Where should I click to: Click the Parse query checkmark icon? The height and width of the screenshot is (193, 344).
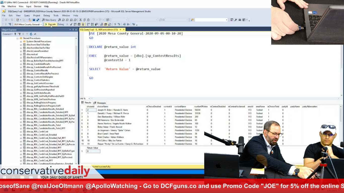tap(71, 24)
